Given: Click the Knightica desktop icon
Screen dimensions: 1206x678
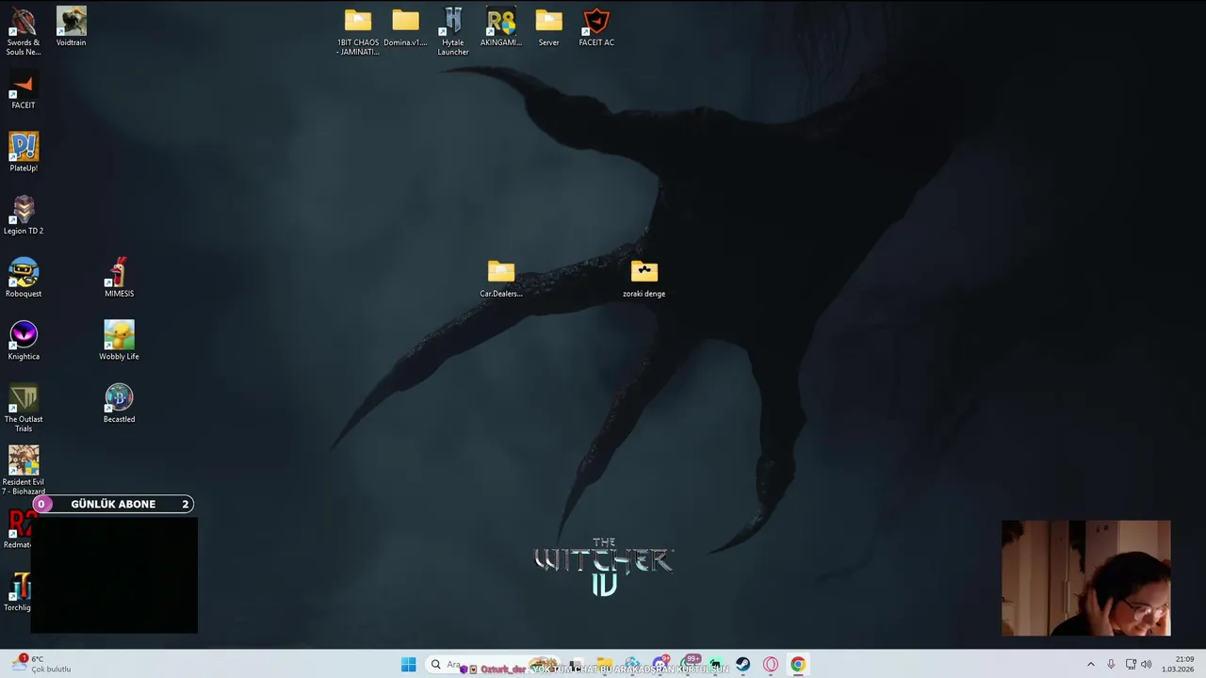Looking at the screenshot, I should [x=24, y=341].
